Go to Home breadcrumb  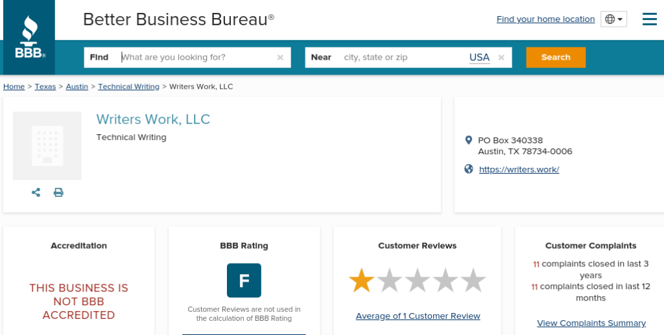(14, 87)
